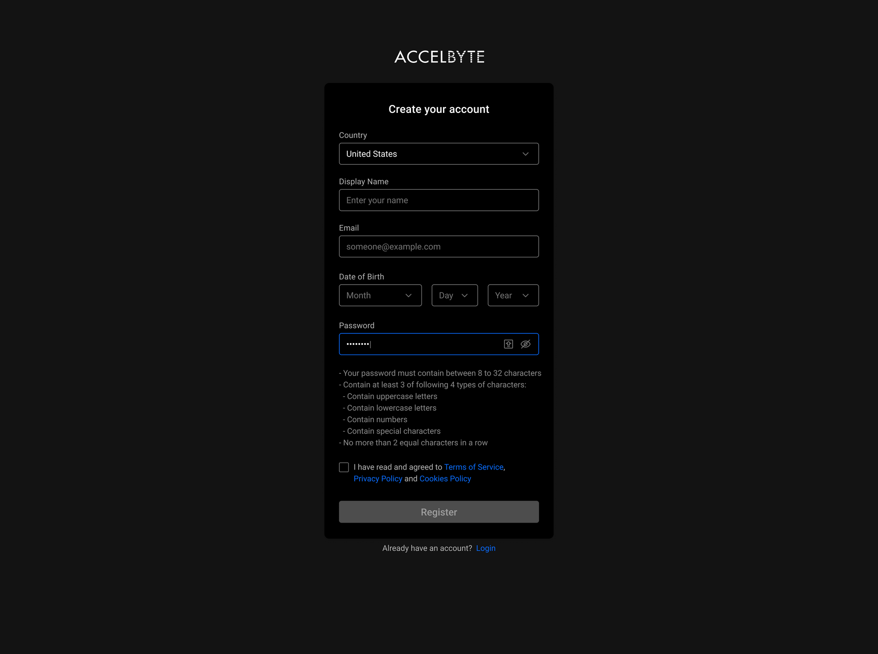
Task: Click the Country dropdown chevron arrow
Action: 526,153
